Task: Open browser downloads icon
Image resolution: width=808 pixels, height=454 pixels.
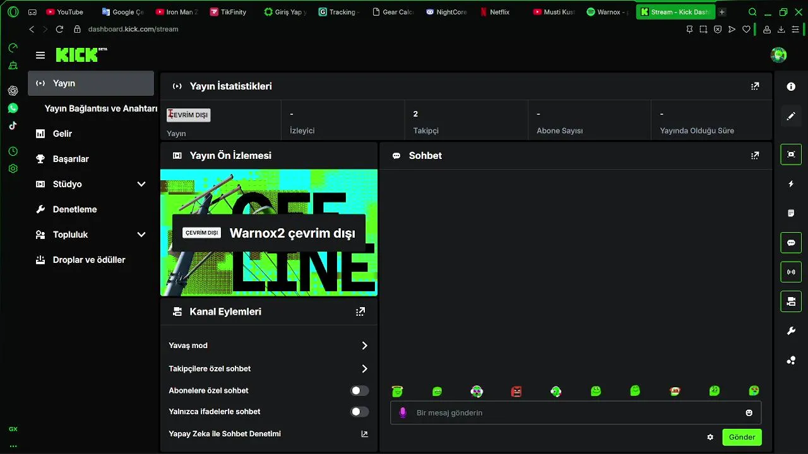Action: [x=781, y=29]
